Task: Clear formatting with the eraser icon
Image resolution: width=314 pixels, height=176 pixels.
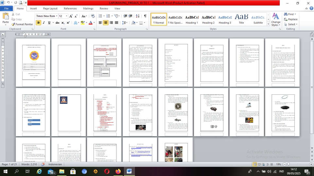Action: 93,16
